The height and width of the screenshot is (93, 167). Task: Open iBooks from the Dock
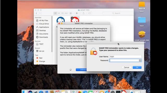(102, 92)
